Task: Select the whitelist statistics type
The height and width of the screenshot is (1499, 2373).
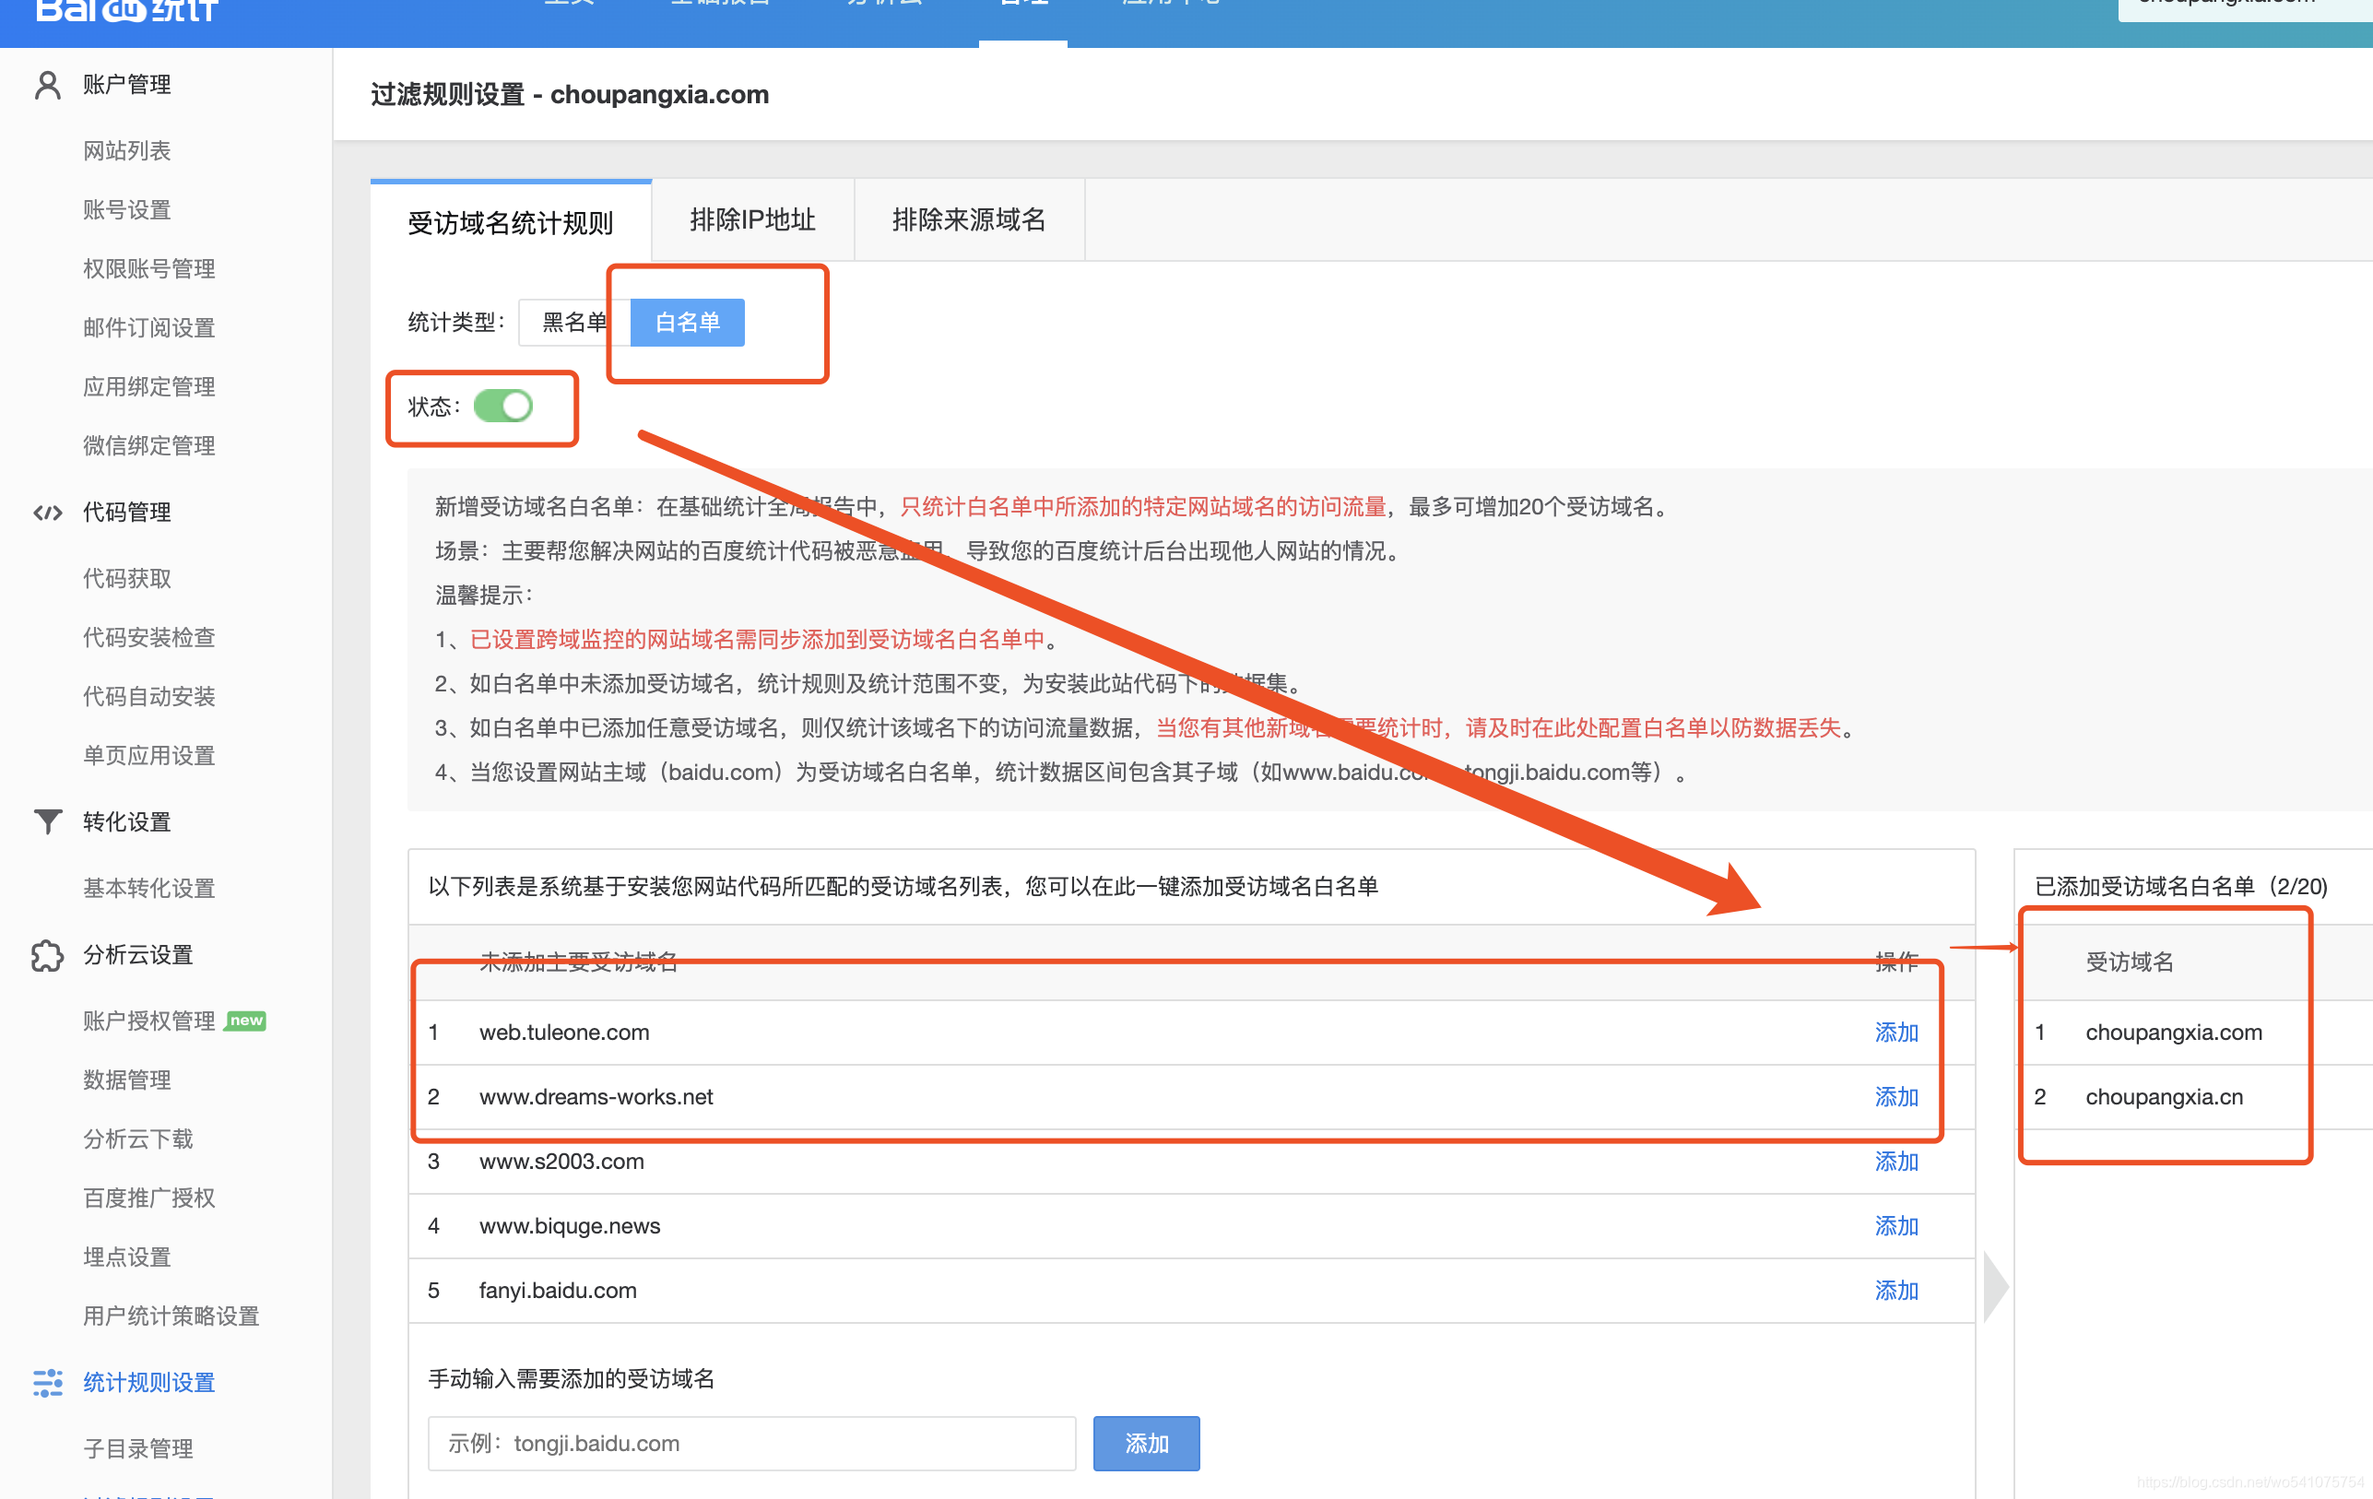Action: coord(687,323)
